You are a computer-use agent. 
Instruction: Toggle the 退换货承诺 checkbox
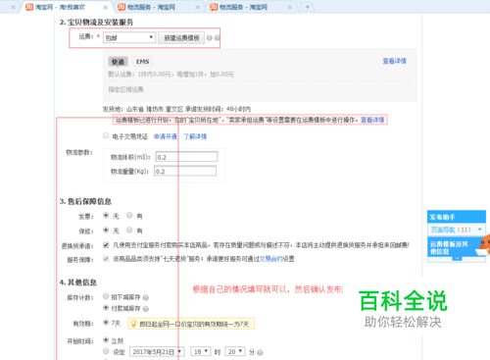coord(106,244)
